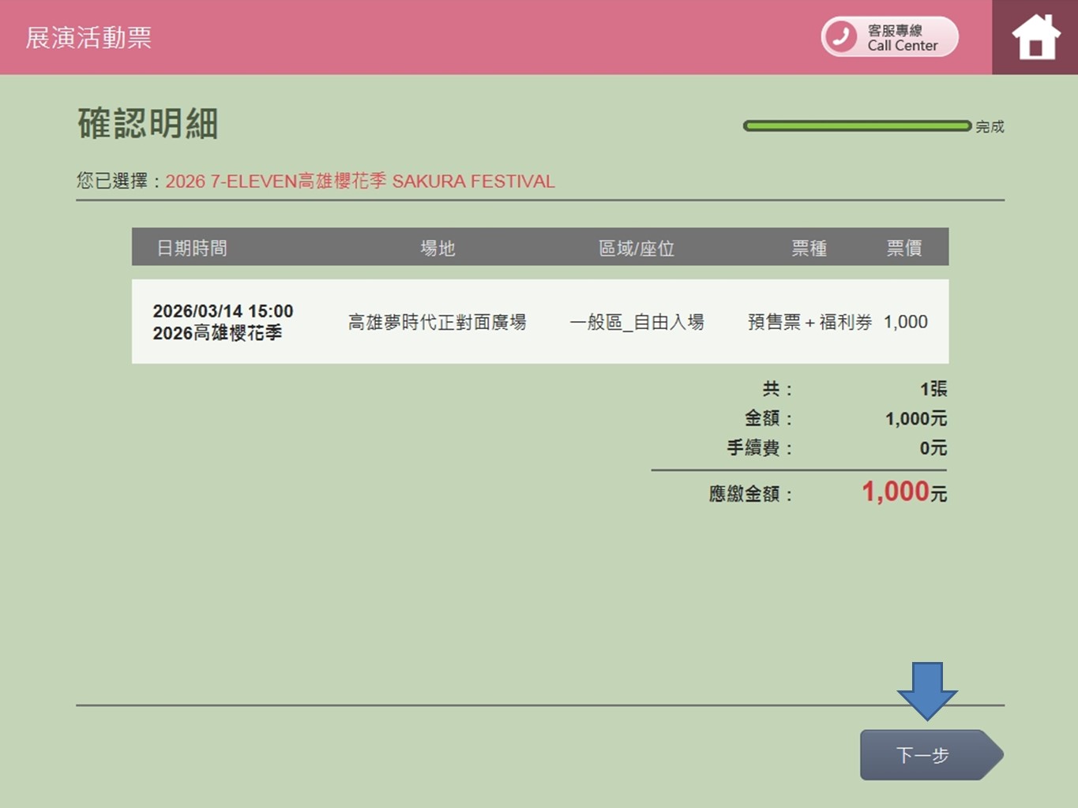Click the red SAKURA FESTIVAL event name
The width and height of the screenshot is (1078, 808).
pos(360,181)
